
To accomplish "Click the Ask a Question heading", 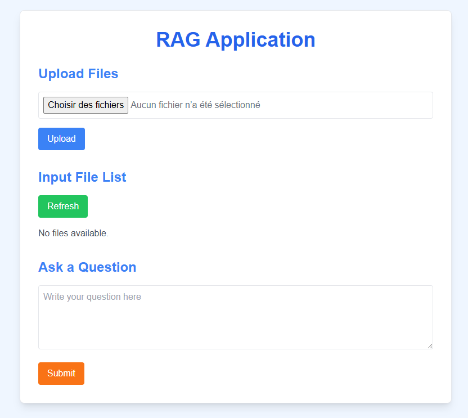I will coord(87,267).
